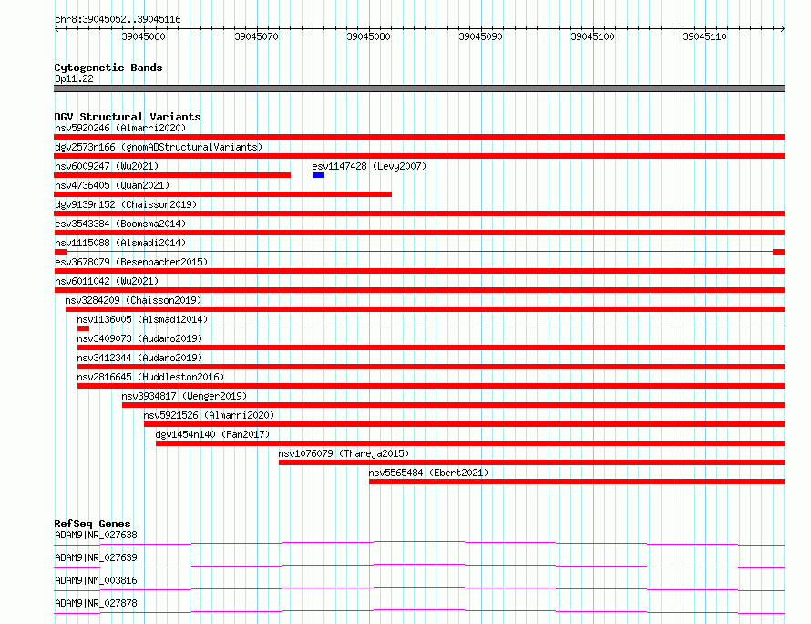The height and width of the screenshot is (624, 811).
Task: Click ruler position 39045080
Action: tap(368, 36)
